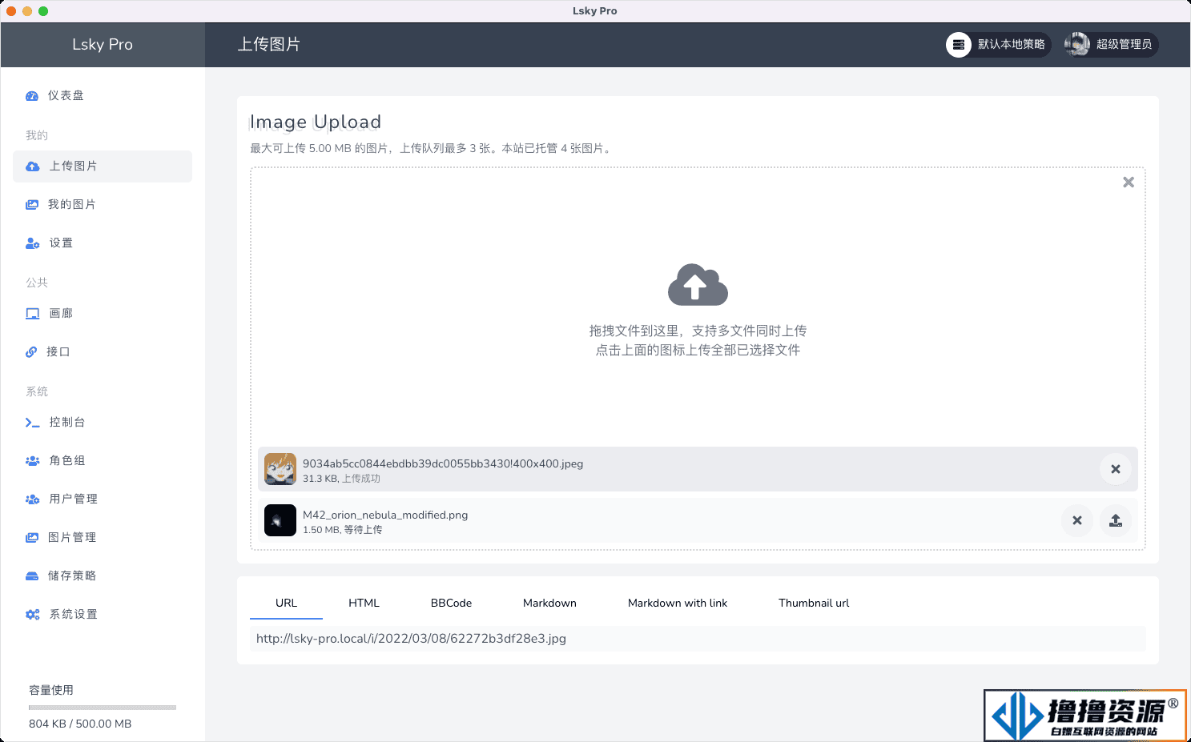This screenshot has width=1191, height=742.
Task: Open 用户管理 menu item
Action: (103, 499)
